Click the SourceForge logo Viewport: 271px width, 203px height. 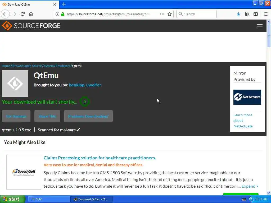point(31,26)
